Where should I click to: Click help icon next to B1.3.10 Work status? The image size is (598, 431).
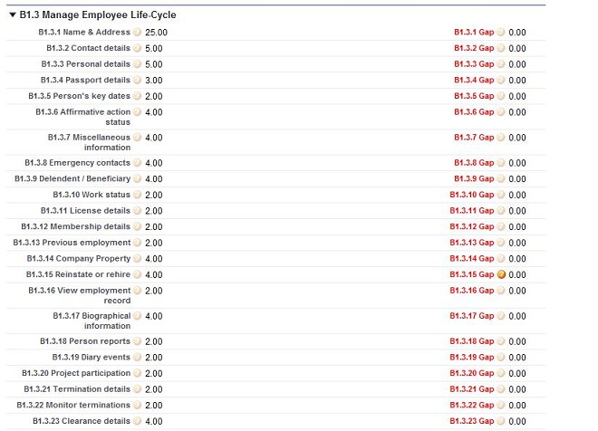point(138,195)
